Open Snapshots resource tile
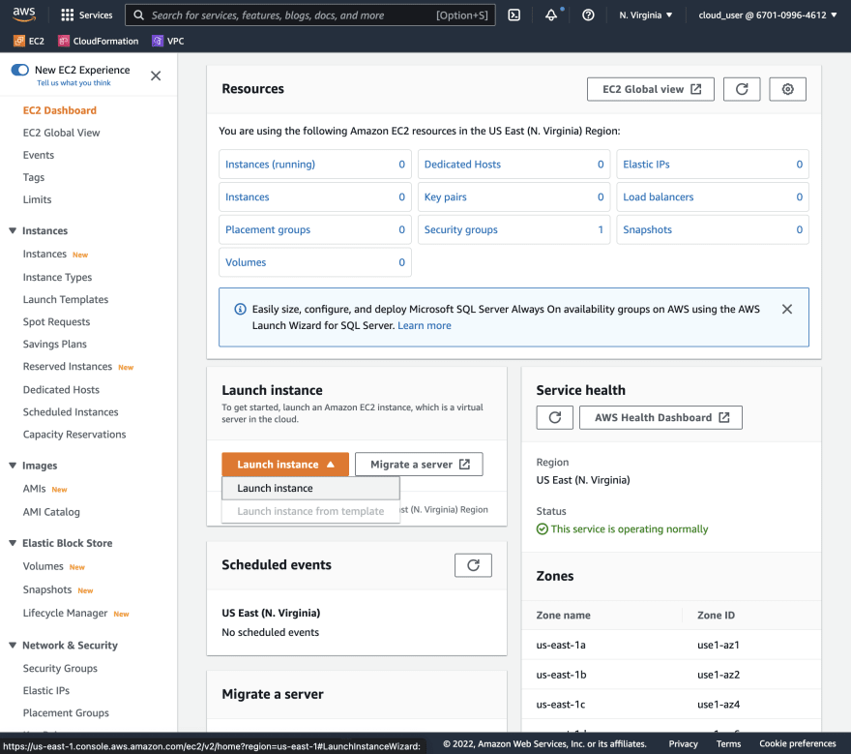This screenshot has height=754, width=851. coord(713,229)
